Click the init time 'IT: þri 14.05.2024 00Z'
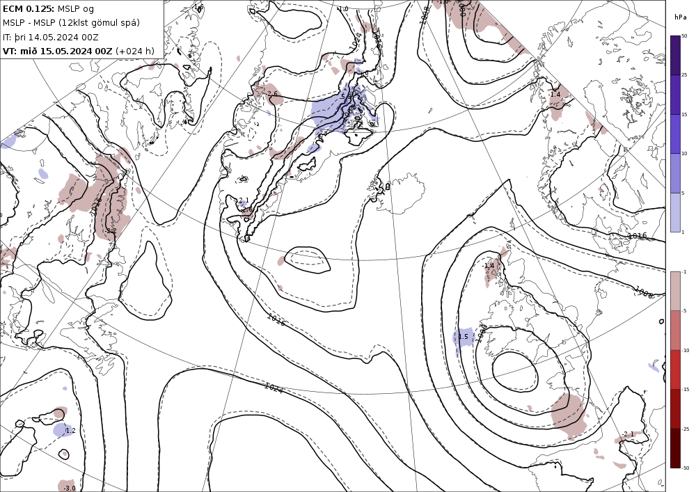This screenshot has height=492, width=696. pos(51,38)
